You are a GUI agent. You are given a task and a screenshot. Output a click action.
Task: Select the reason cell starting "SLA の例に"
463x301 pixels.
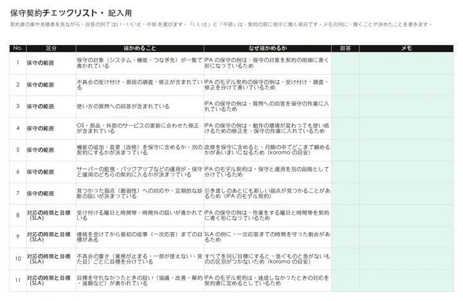tap(268, 237)
